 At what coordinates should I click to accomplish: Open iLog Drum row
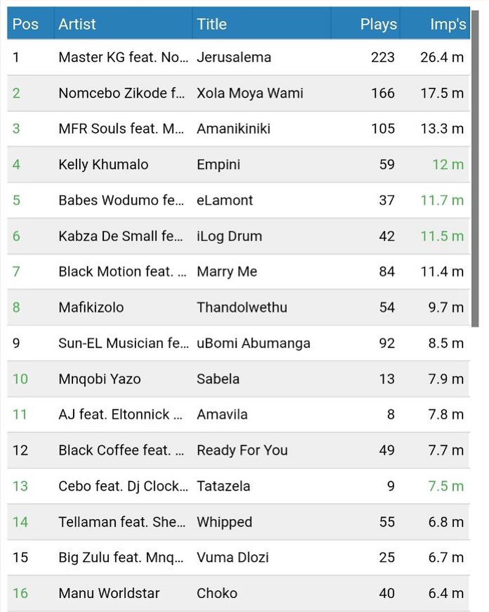(x=229, y=236)
